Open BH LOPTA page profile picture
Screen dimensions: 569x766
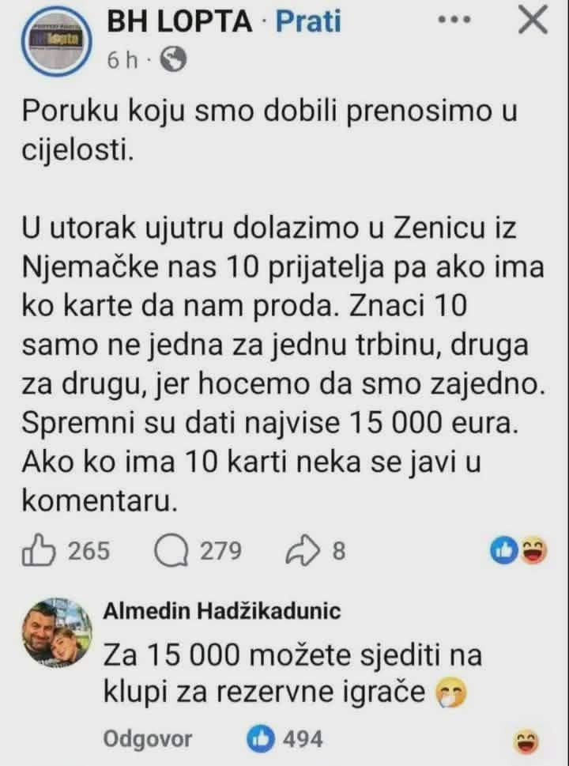pyautogui.click(x=57, y=41)
